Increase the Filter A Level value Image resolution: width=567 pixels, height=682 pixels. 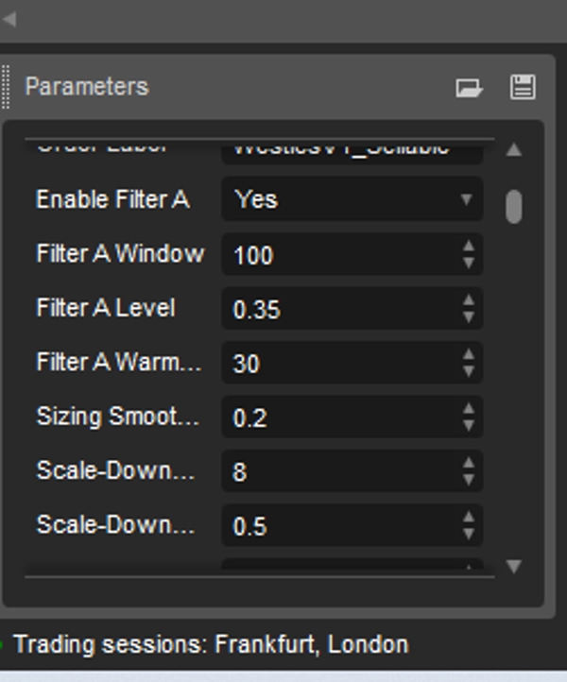[x=468, y=300]
